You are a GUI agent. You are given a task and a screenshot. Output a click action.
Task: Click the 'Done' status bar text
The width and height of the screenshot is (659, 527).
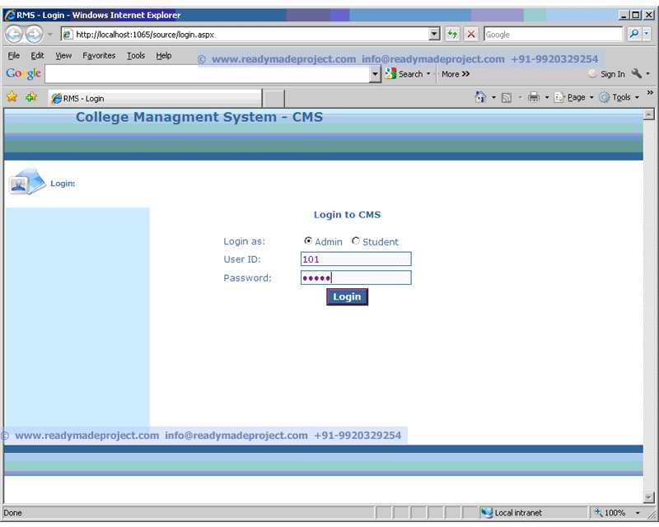coord(12,513)
